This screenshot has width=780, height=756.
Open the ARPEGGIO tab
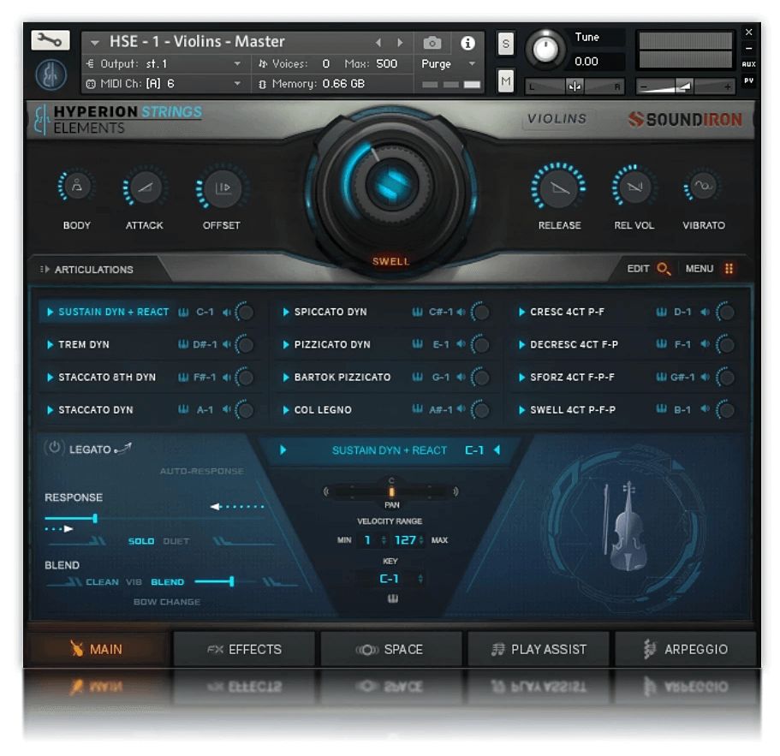click(x=686, y=649)
